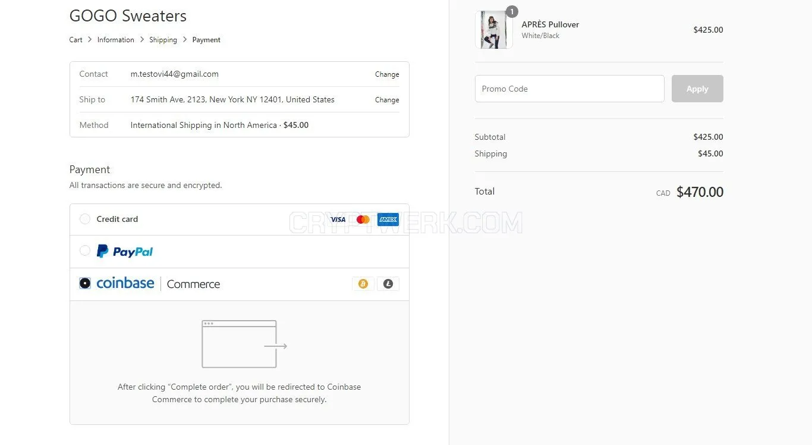Click the secure transactions notice
The width and height of the screenshot is (812, 445).
pyautogui.click(x=146, y=186)
